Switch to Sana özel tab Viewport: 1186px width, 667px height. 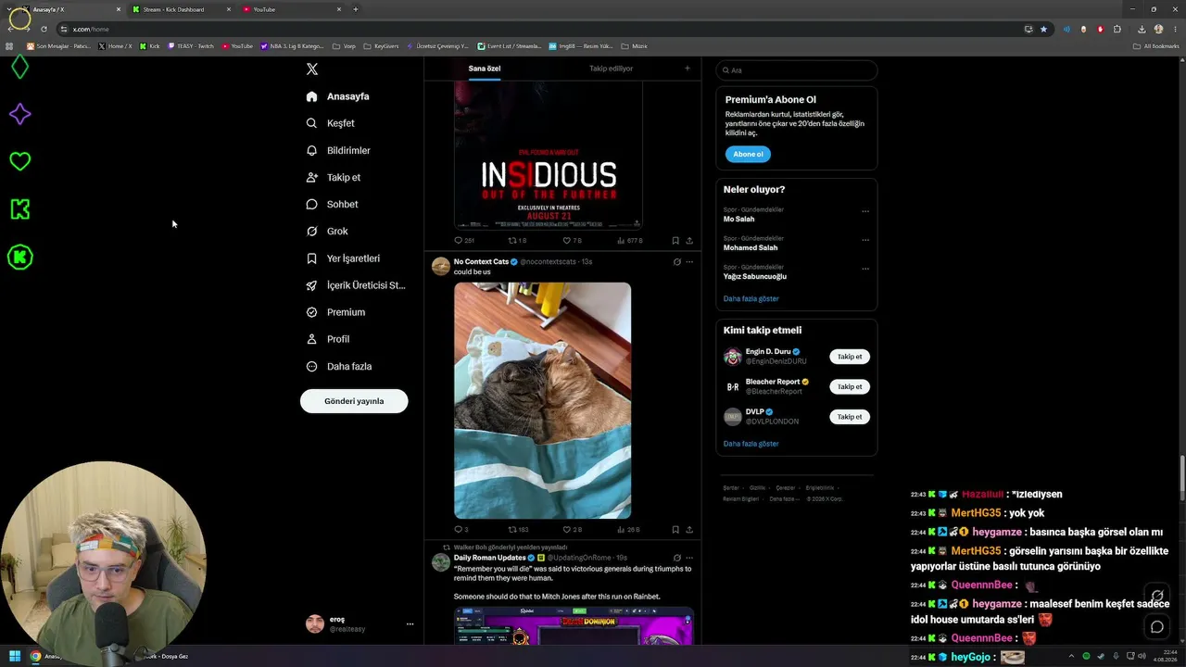[485, 69]
